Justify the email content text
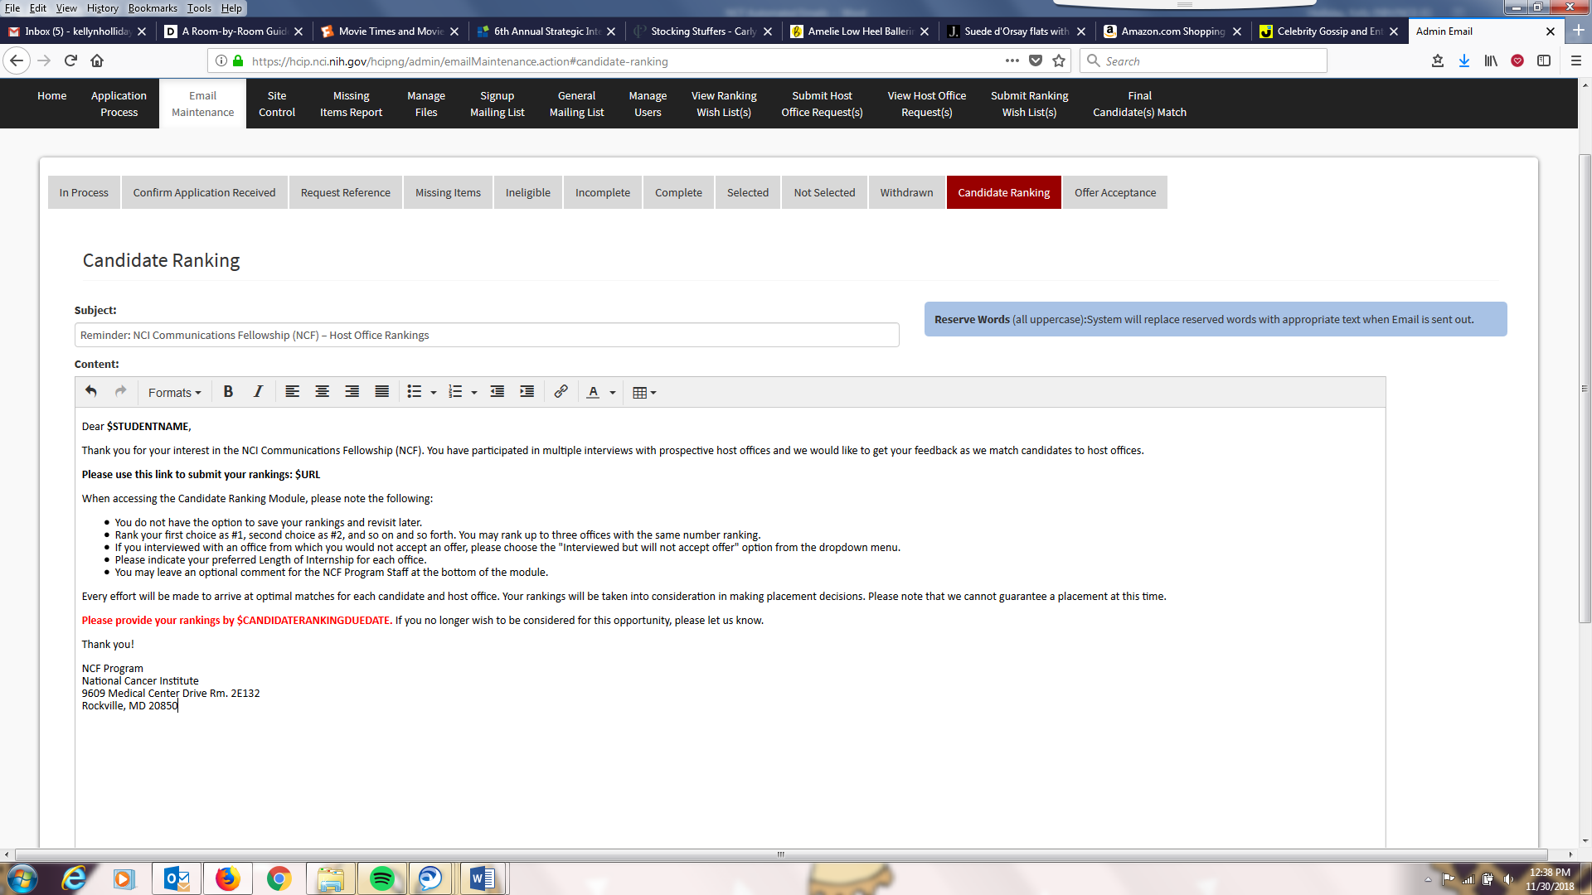Image resolution: width=1592 pixels, height=895 pixels. [x=381, y=392]
